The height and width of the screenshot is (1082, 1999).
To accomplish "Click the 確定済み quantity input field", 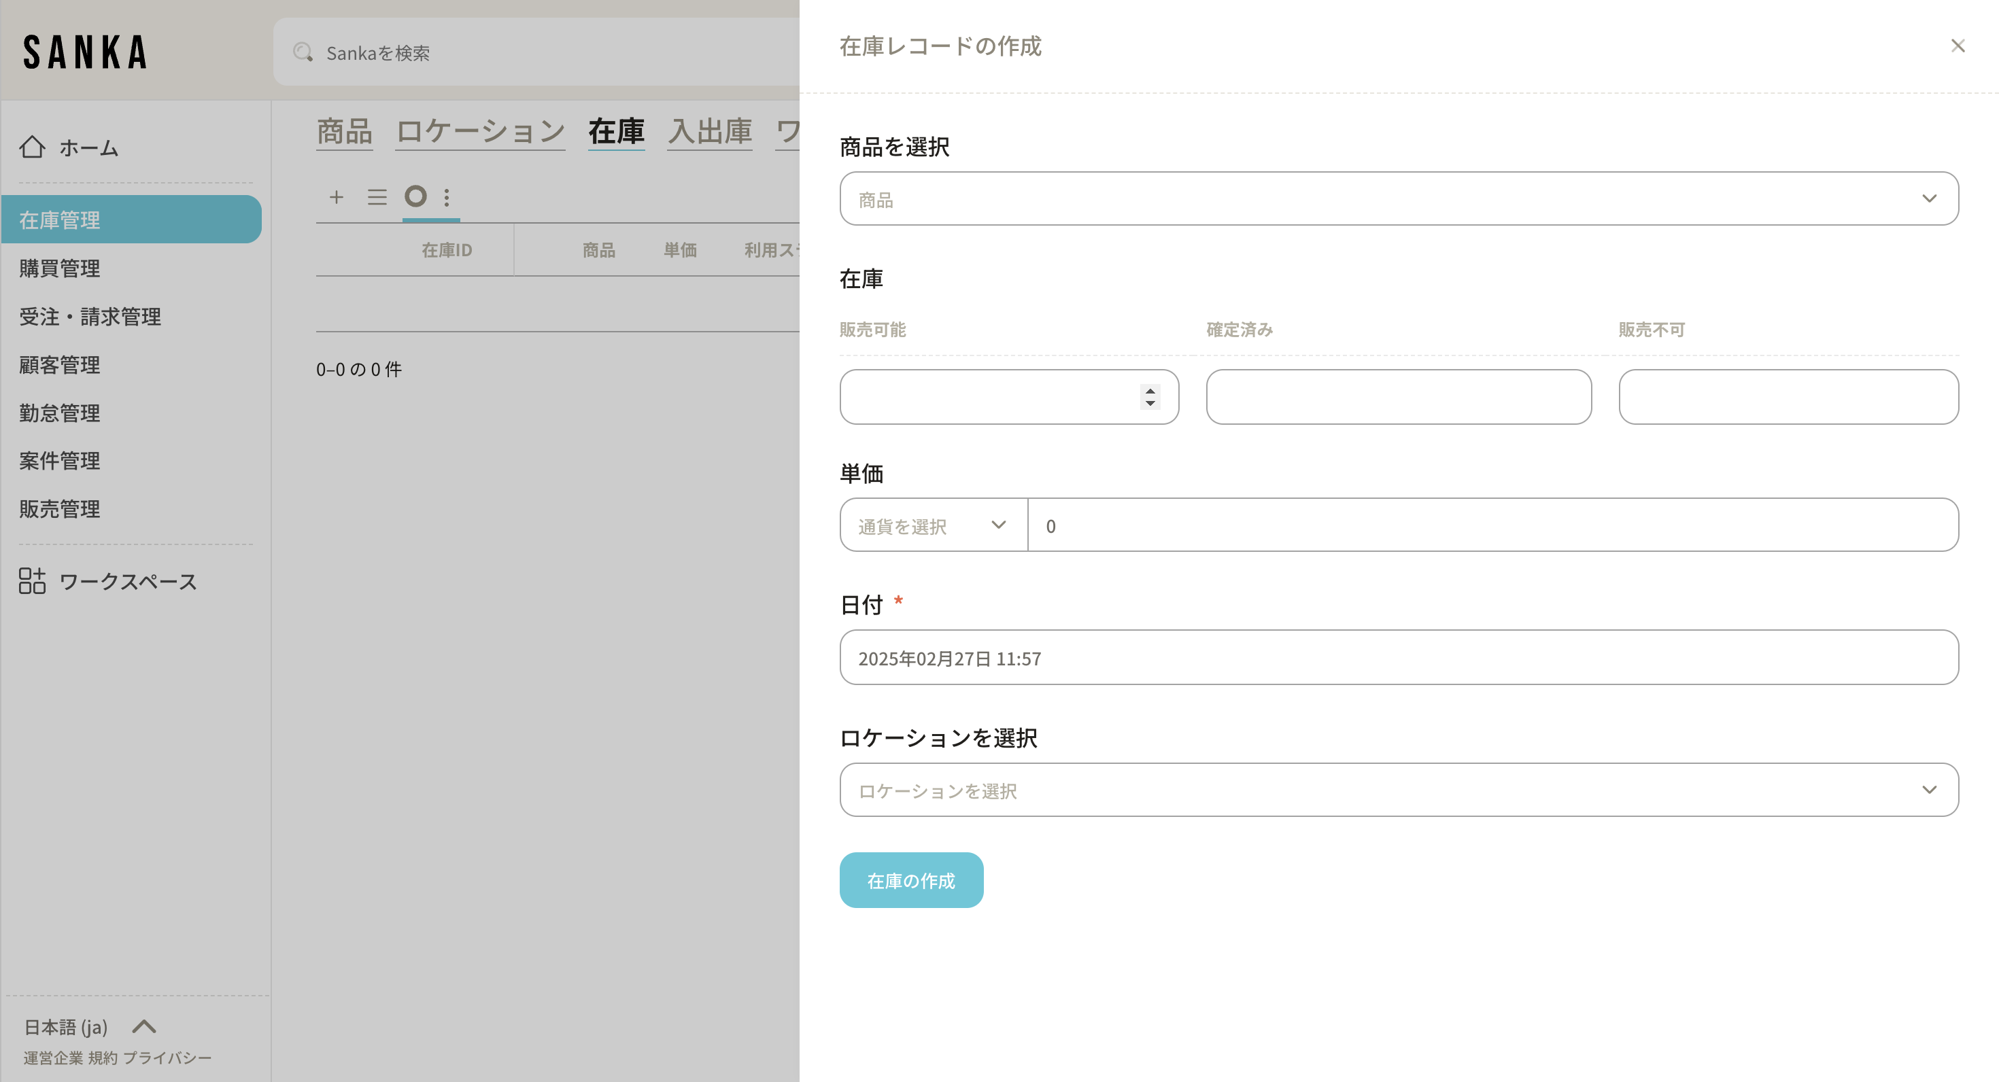I will tap(1399, 397).
